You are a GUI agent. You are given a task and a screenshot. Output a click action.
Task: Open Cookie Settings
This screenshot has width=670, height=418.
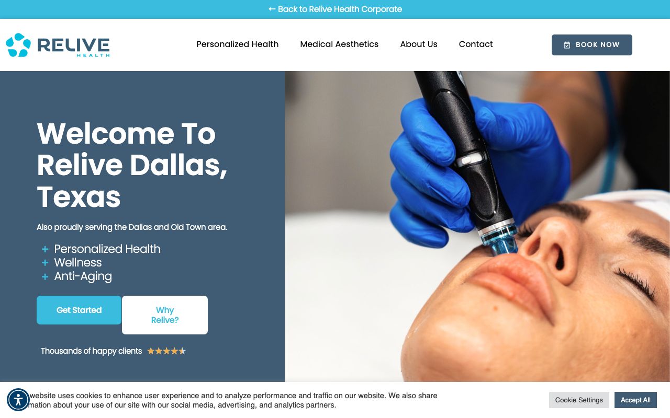[x=579, y=400]
